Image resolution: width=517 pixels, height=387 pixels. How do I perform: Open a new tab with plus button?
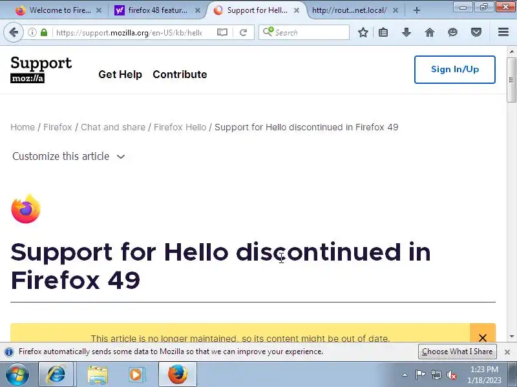(x=417, y=10)
